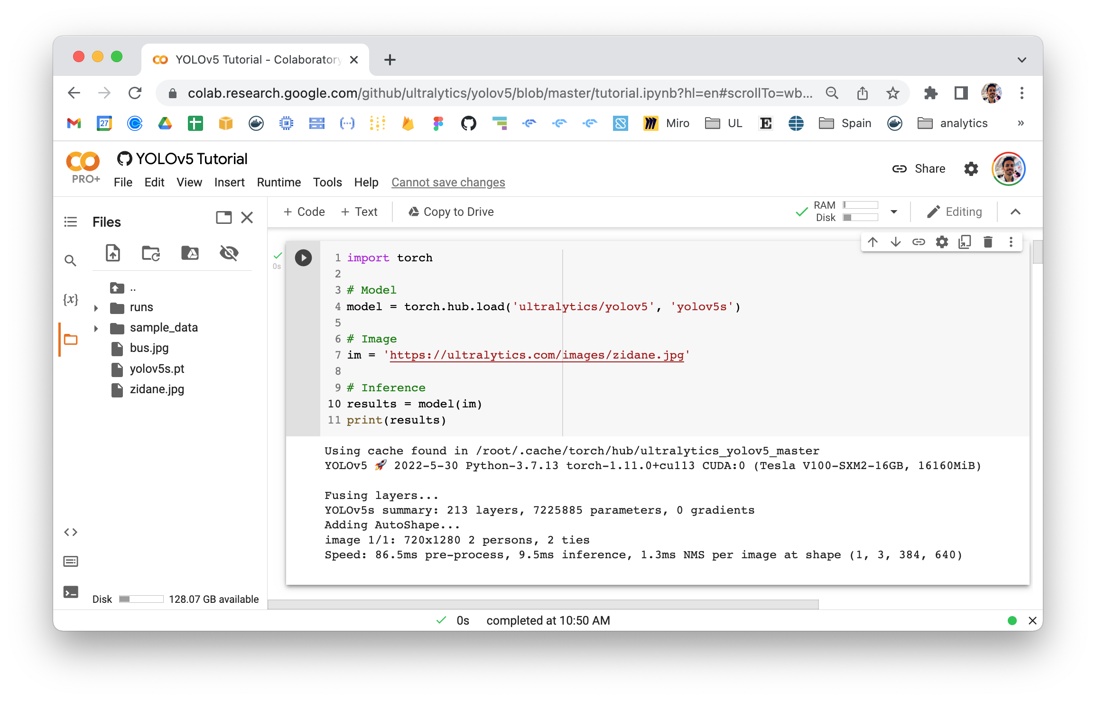Open the Insert menu
Image resolution: width=1096 pixels, height=701 pixels.
pos(229,182)
